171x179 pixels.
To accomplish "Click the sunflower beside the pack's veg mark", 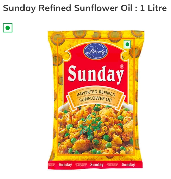I will 135,52.
